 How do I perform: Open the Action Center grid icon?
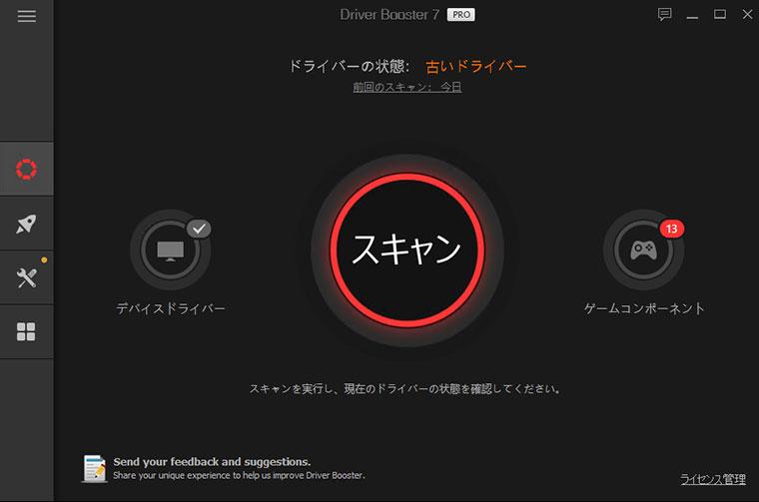coord(26,331)
